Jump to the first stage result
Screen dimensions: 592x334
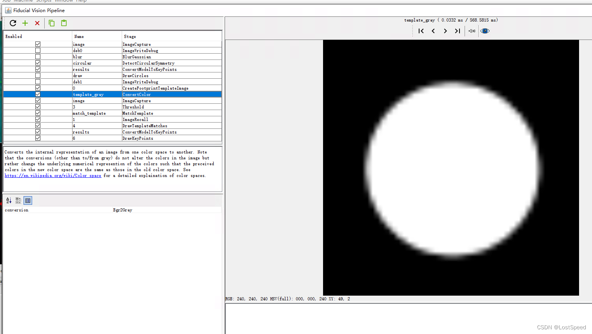421,31
